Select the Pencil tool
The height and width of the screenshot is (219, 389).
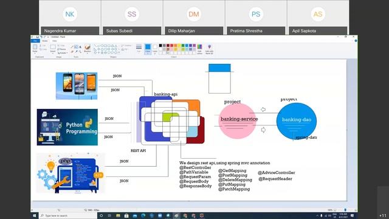72,47
